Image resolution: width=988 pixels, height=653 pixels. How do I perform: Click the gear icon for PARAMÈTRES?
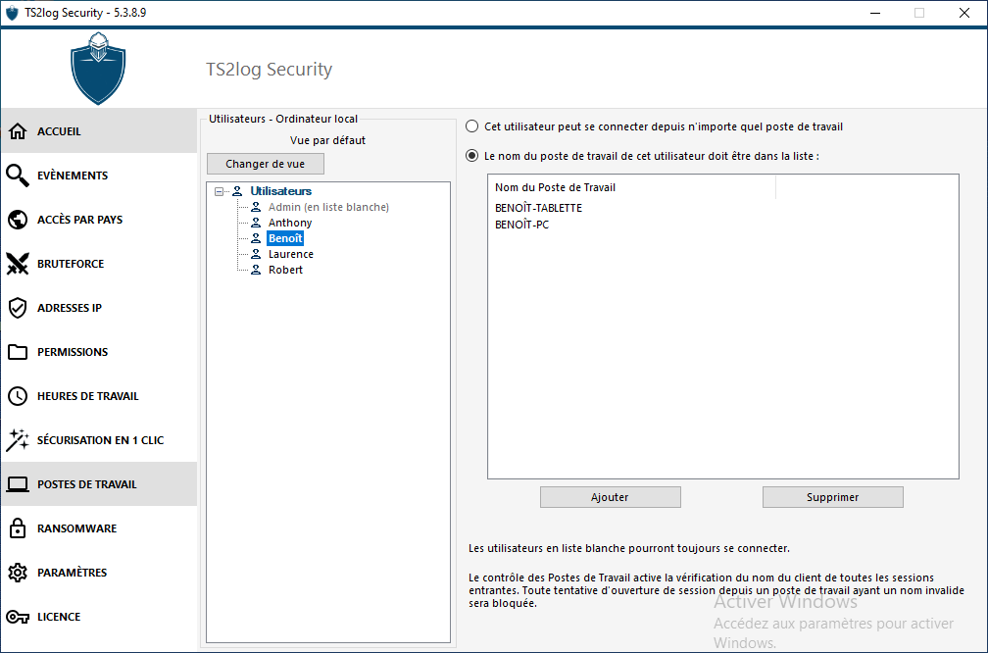pos(18,573)
